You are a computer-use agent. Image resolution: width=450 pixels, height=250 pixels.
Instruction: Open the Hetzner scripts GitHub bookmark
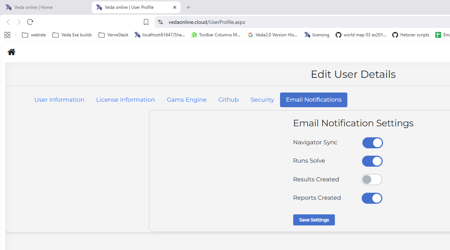411,35
